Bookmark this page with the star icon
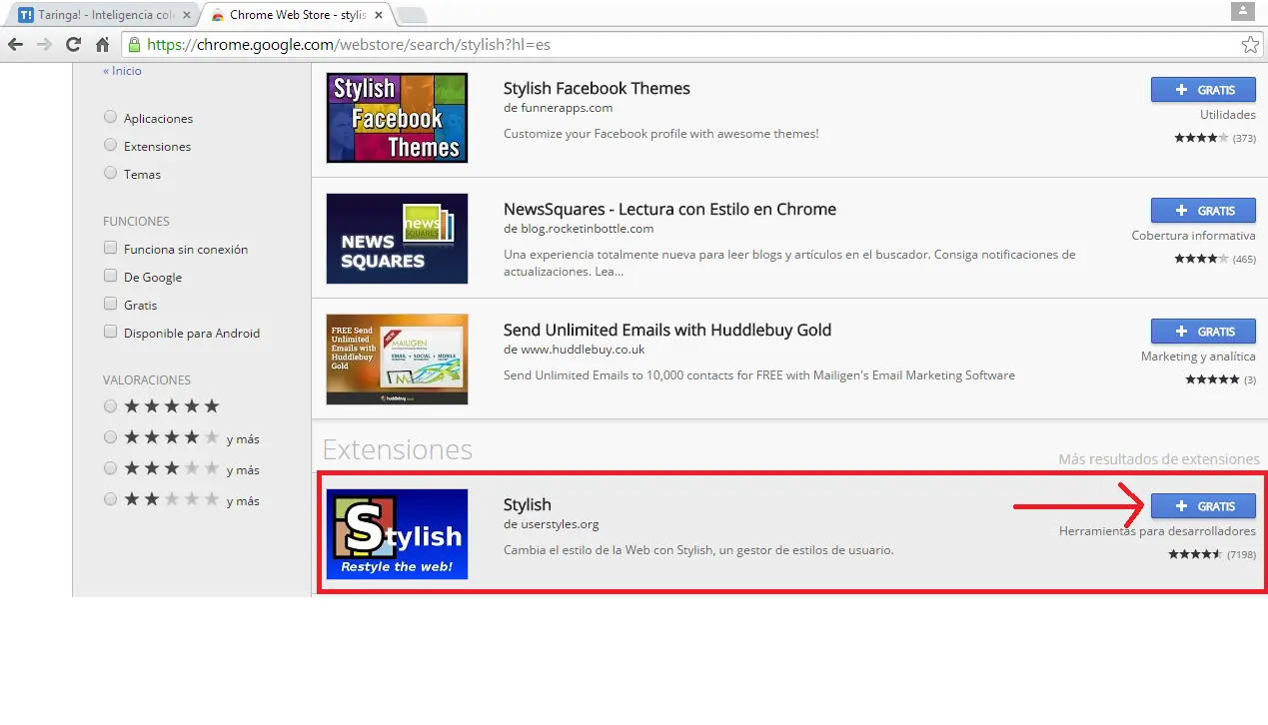Image resolution: width=1268 pixels, height=725 pixels. coord(1250,45)
